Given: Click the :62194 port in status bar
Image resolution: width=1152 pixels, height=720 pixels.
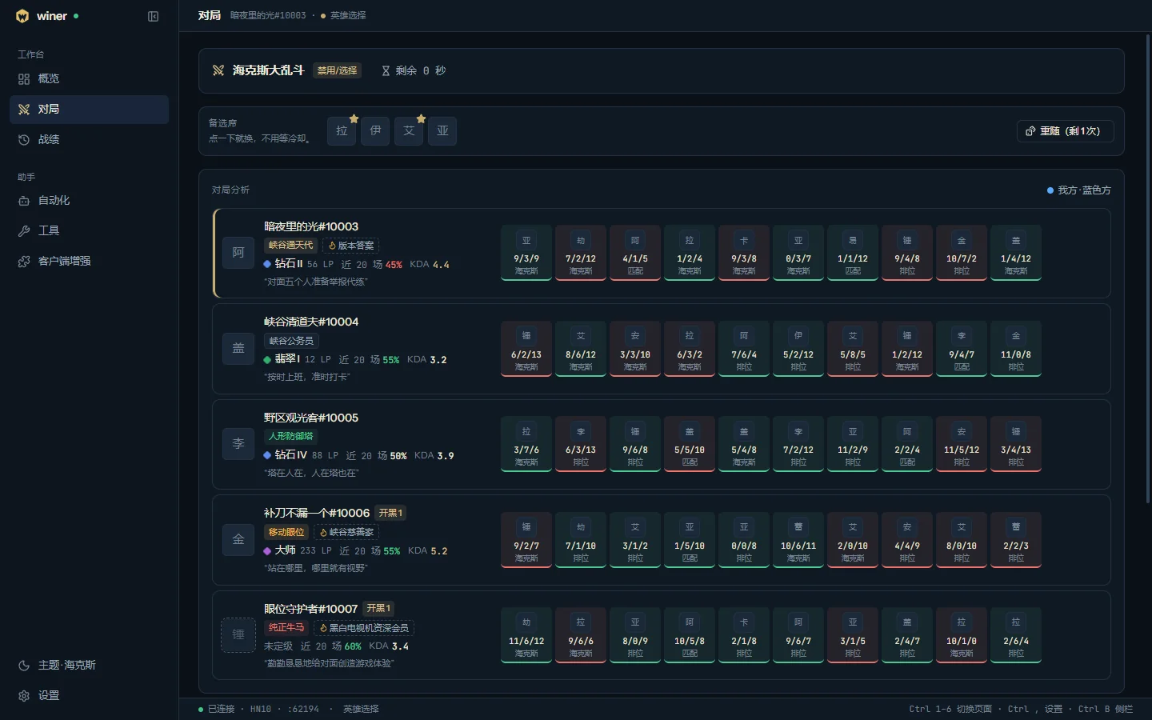Looking at the screenshot, I should (303, 709).
